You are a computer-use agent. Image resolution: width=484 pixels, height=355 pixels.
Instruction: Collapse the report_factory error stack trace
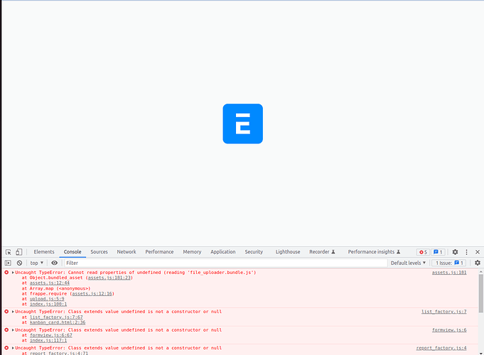pos(13,348)
